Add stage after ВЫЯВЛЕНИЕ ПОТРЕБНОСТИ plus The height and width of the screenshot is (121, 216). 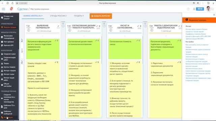(x=63, y=26)
